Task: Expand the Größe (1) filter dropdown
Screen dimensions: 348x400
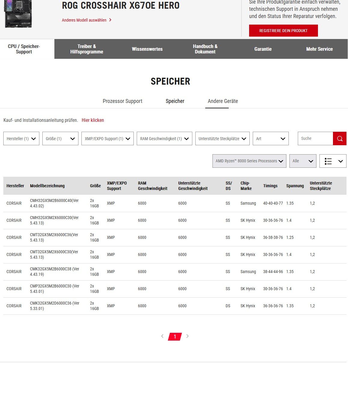Action: pyautogui.click(x=60, y=139)
